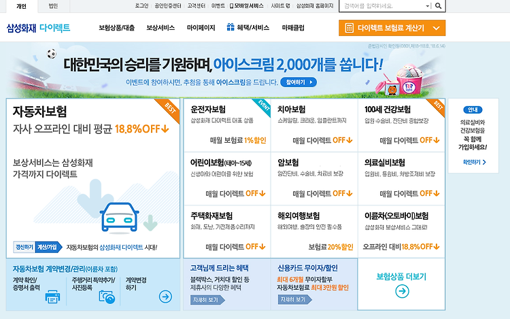Click the EVENT ribbon on 운전자보험
Image resolution: width=510 pixels, height=319 pixels.
[x=262, y=106]
